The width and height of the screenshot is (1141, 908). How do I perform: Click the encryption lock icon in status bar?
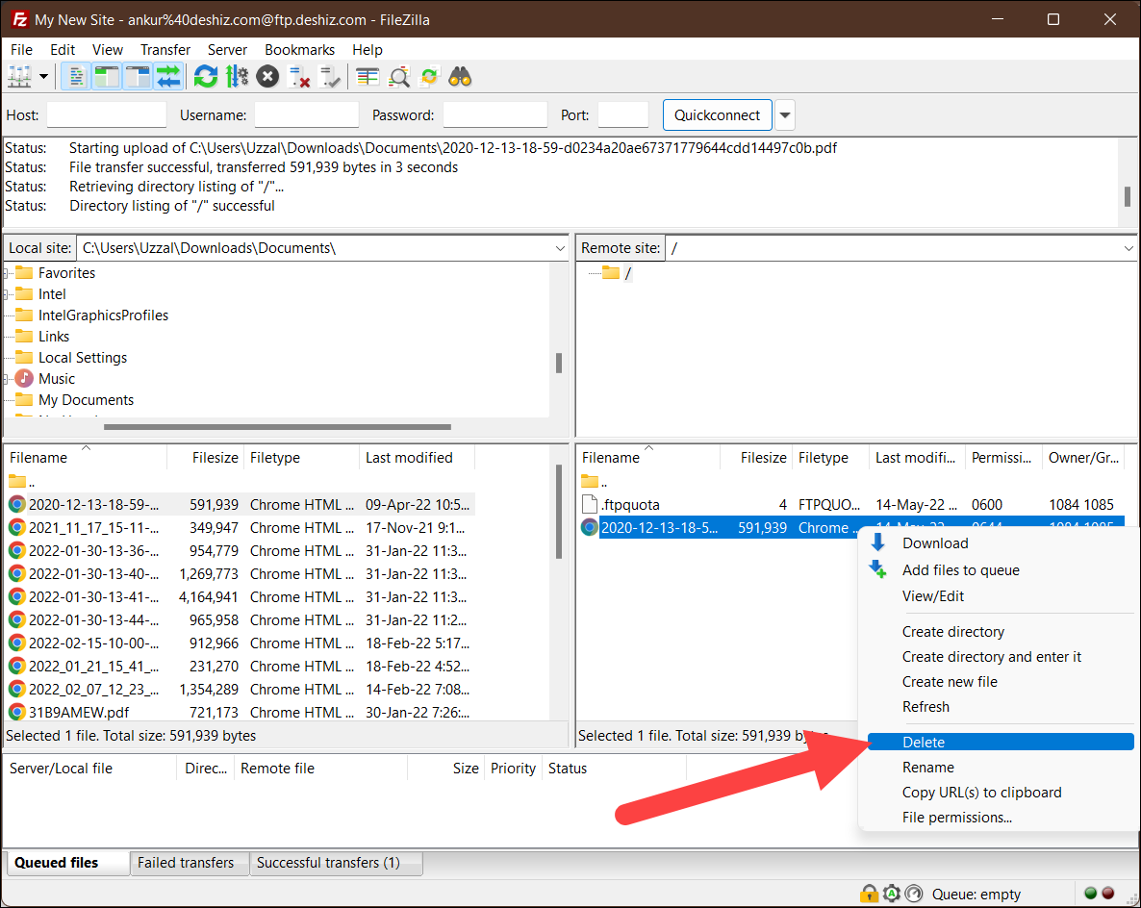click(x=869, y=894)
